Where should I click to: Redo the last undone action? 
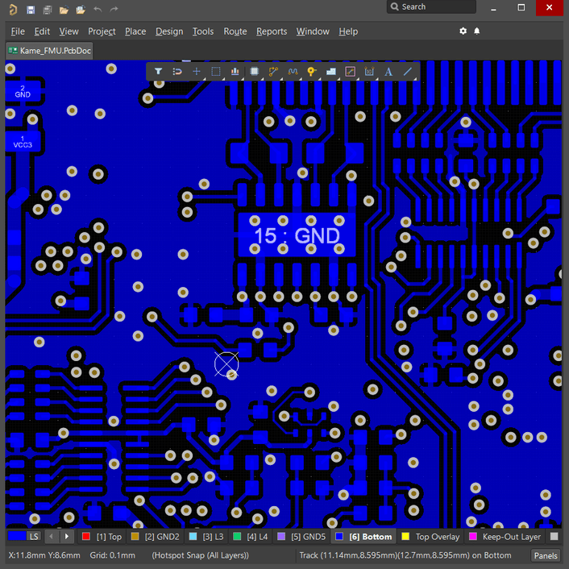(x=114, y=9)
